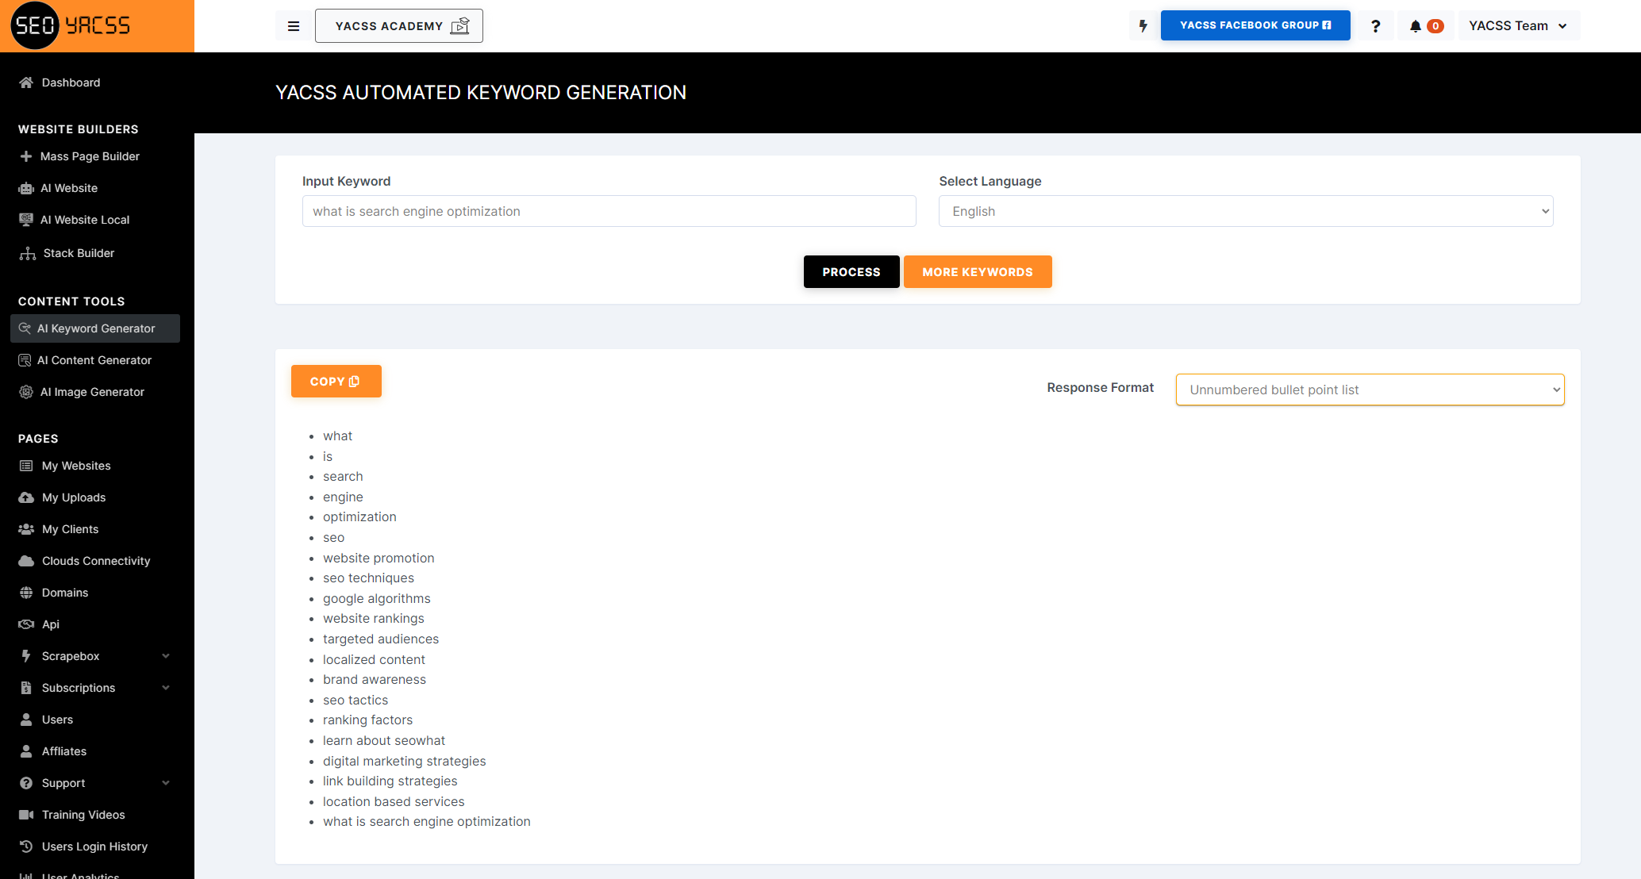
Task: Click the lightning bolt icon in header
Action: (x=1143, y=25)
